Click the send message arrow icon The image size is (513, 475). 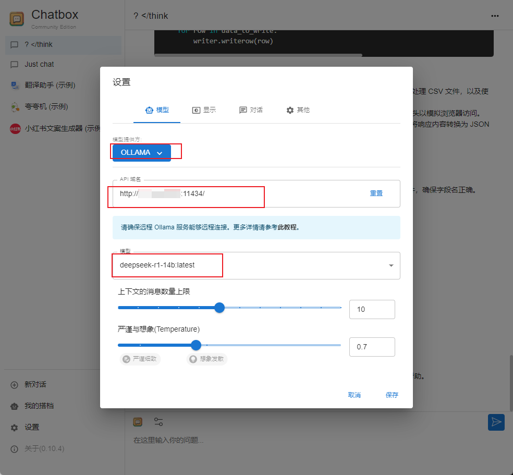coord(496,422)
